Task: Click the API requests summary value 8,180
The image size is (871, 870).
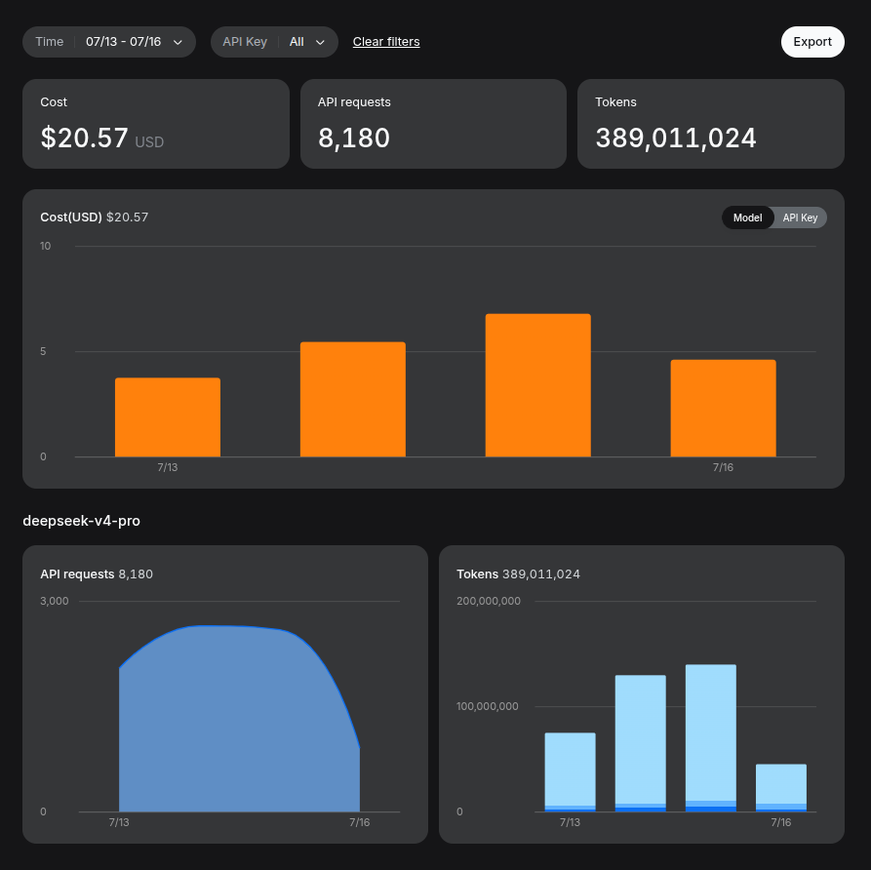Action: [x=354, y=138]
